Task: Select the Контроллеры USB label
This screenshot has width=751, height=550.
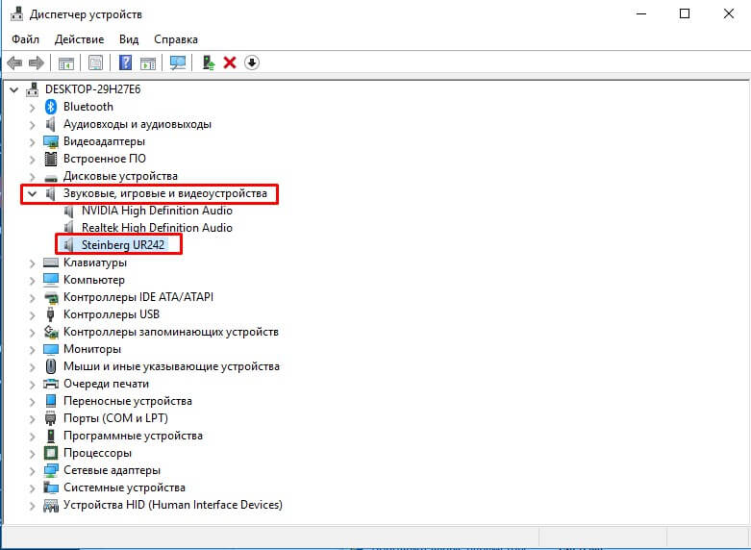Action: click(112, 314)
